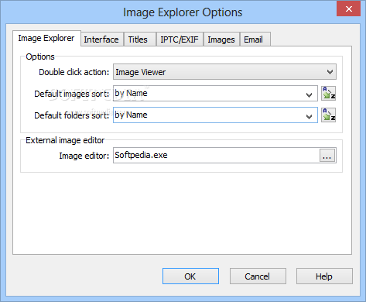Open the Default folders sort dropdown arrow
Viewport: 366px width, 302px height.
[x=309, y=116]
